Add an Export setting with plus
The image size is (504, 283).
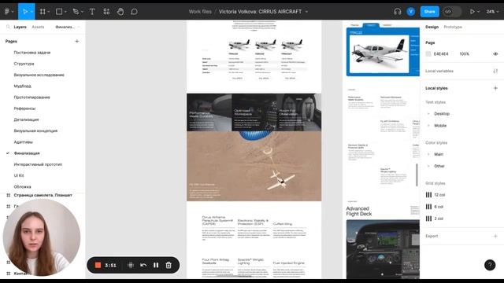[x=495, y=236]
